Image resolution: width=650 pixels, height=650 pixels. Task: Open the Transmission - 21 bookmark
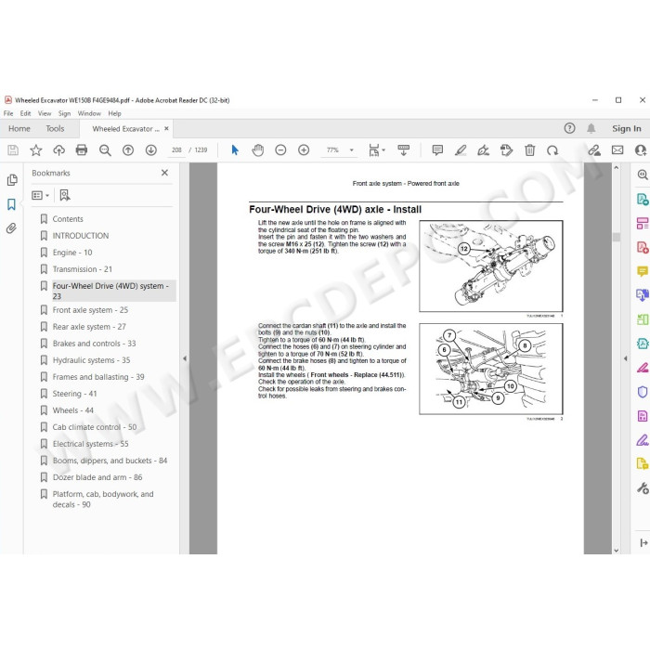(82, 269)
